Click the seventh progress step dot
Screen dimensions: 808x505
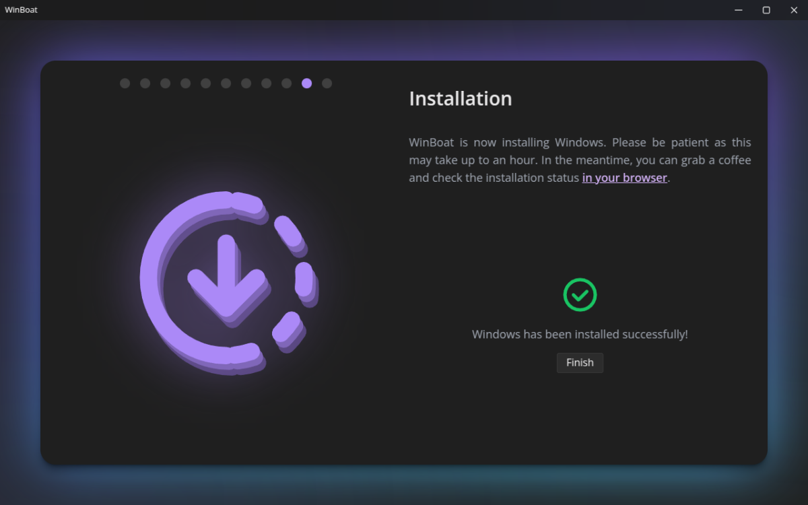pos(246,83)
